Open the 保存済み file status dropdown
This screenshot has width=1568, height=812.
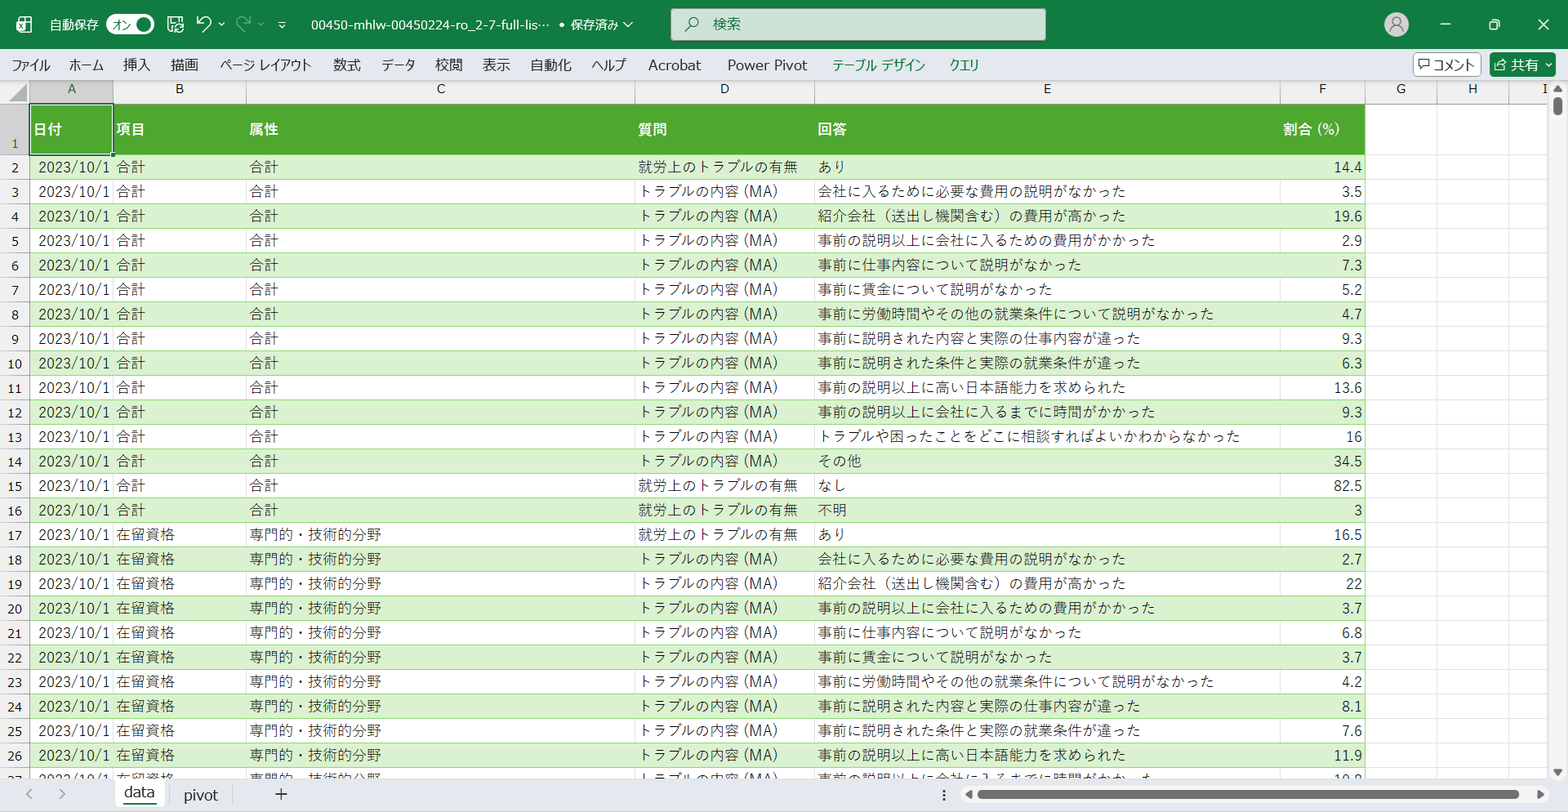(x=601, y=25)
